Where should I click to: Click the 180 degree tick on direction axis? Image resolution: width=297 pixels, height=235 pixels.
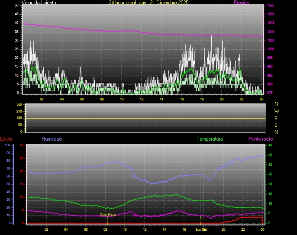(x=18, y=118)
